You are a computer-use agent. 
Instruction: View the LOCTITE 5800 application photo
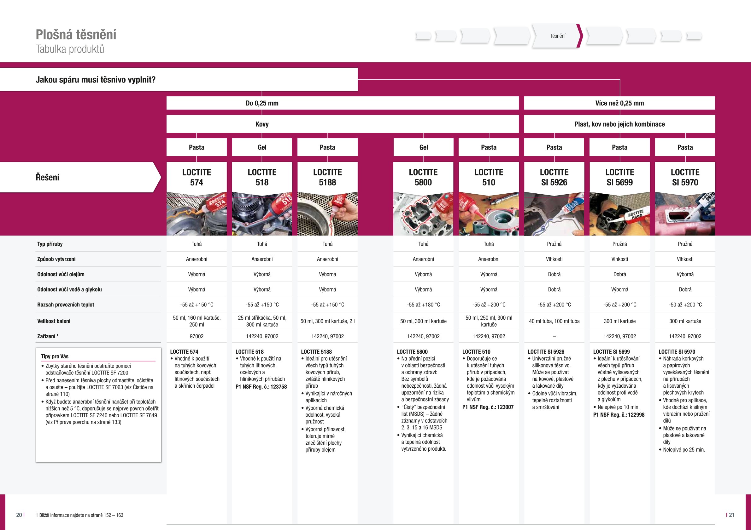point(423,214)
